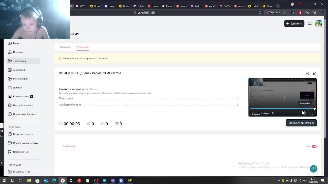Switch to the Roblox browser tab
The image size is (328, 184).
(167, 6)
